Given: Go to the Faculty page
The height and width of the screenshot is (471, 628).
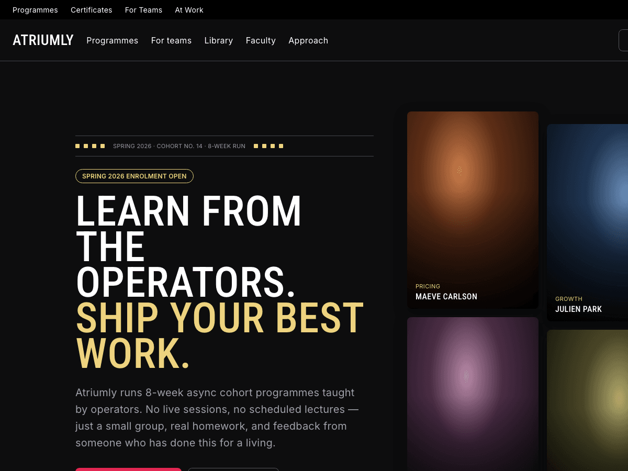Looking at the screenshot, I should 261,40.
